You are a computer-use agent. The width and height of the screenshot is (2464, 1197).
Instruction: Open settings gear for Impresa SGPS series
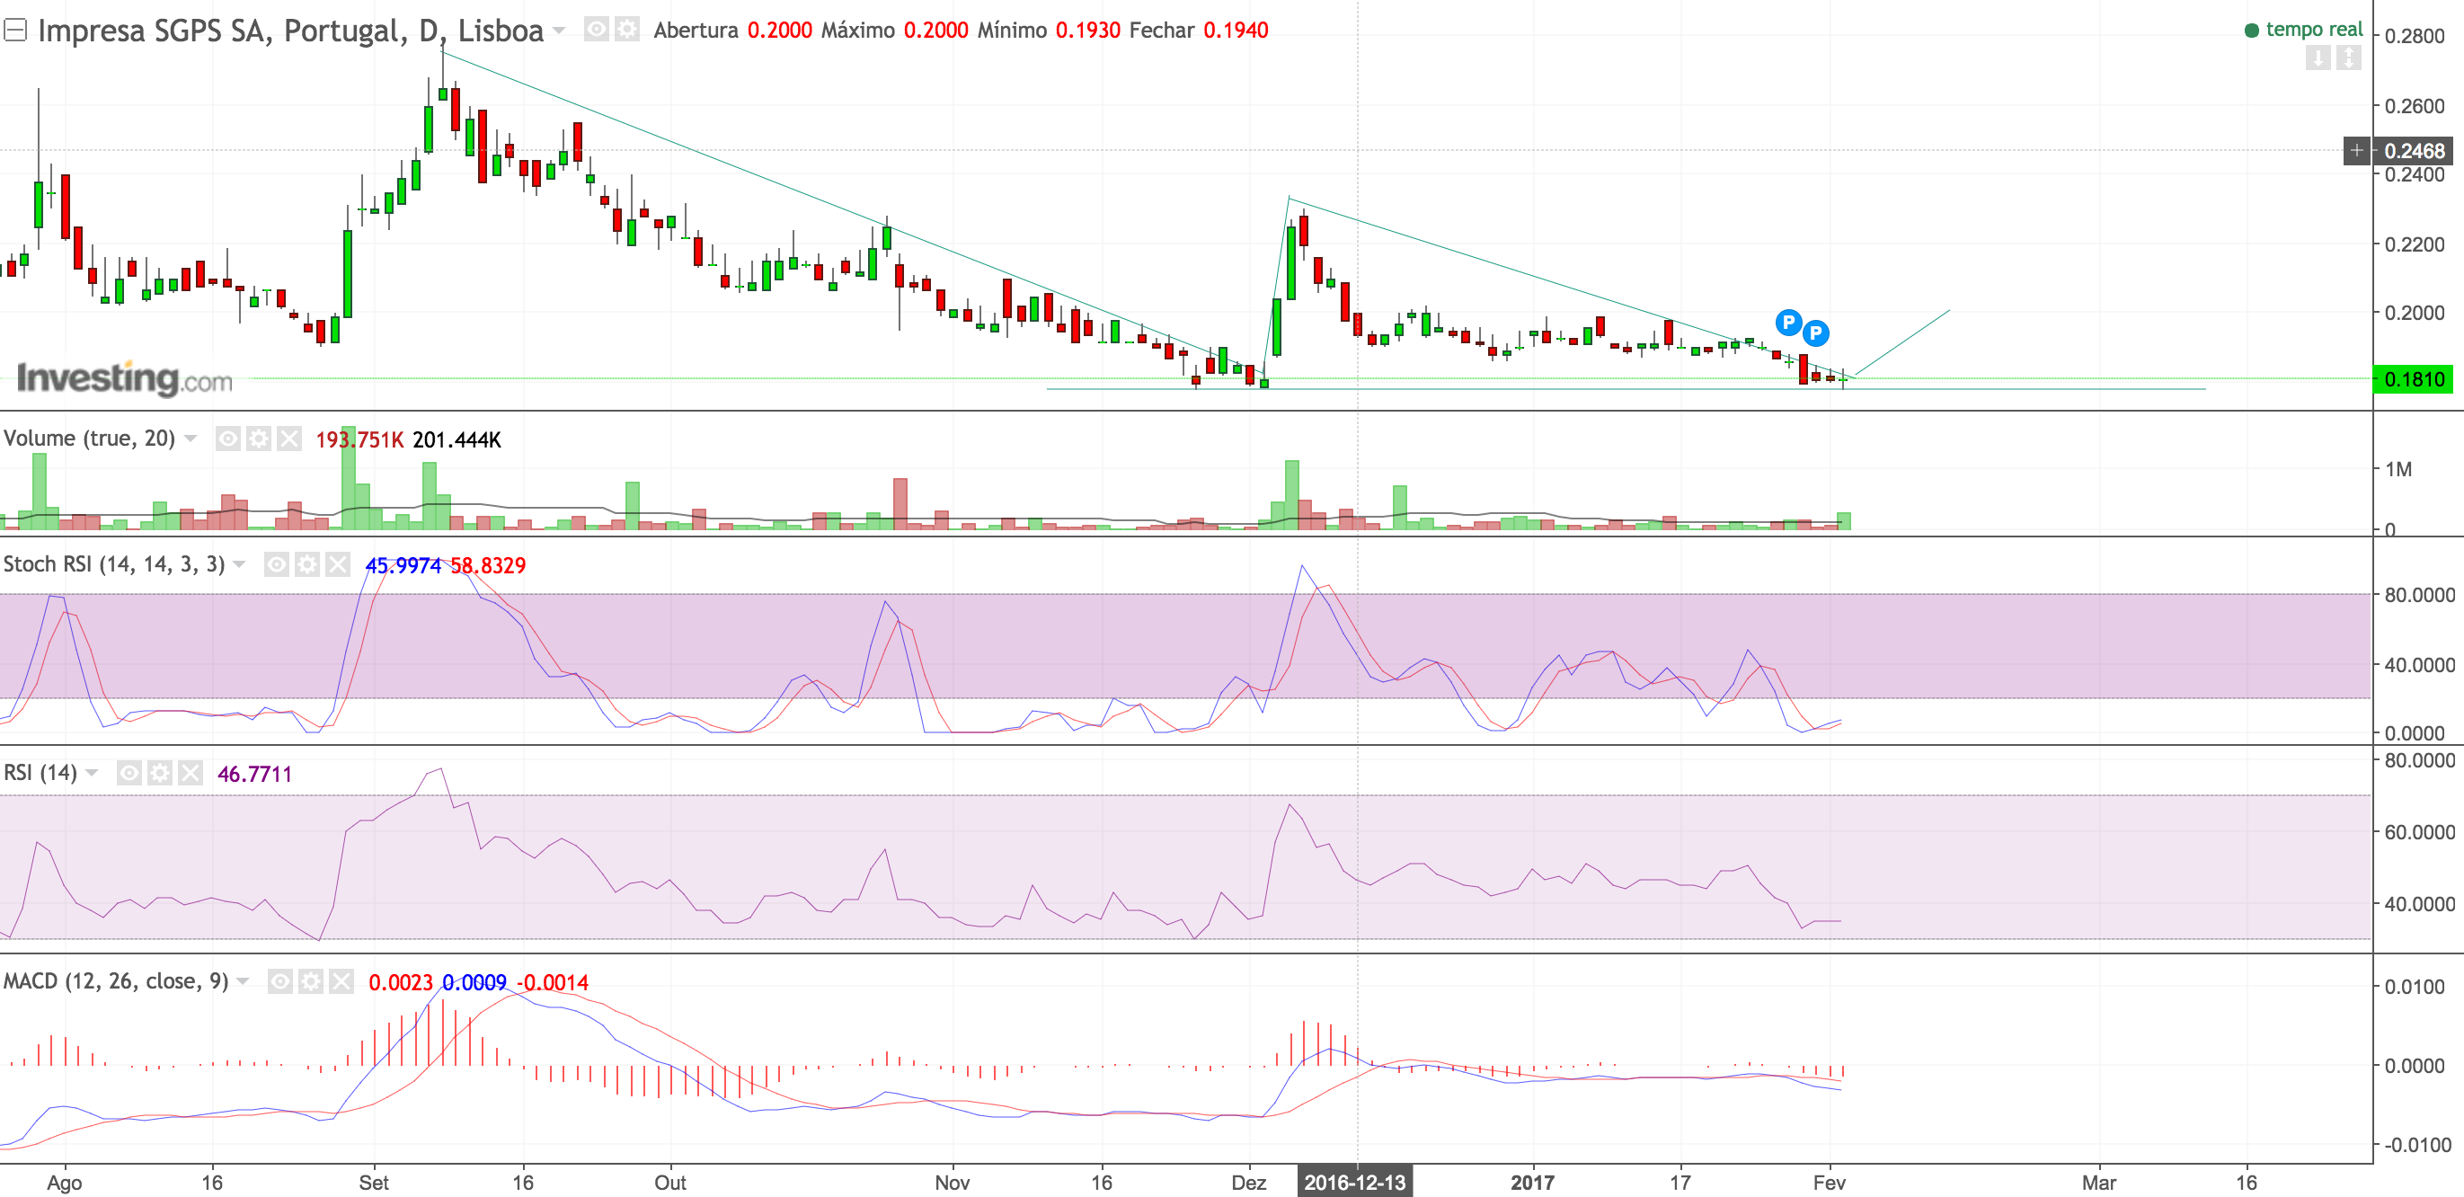click(626, 30)
